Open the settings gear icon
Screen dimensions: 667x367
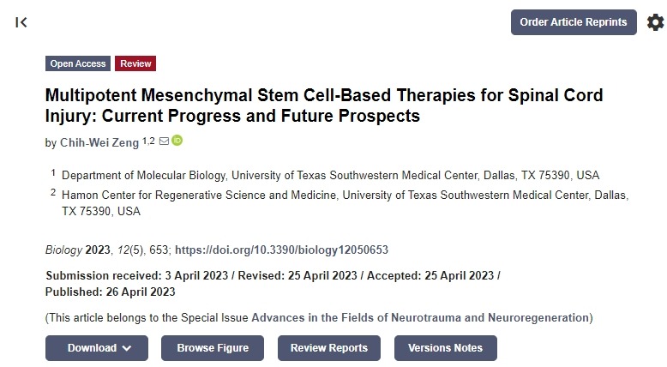pos(655,22)
